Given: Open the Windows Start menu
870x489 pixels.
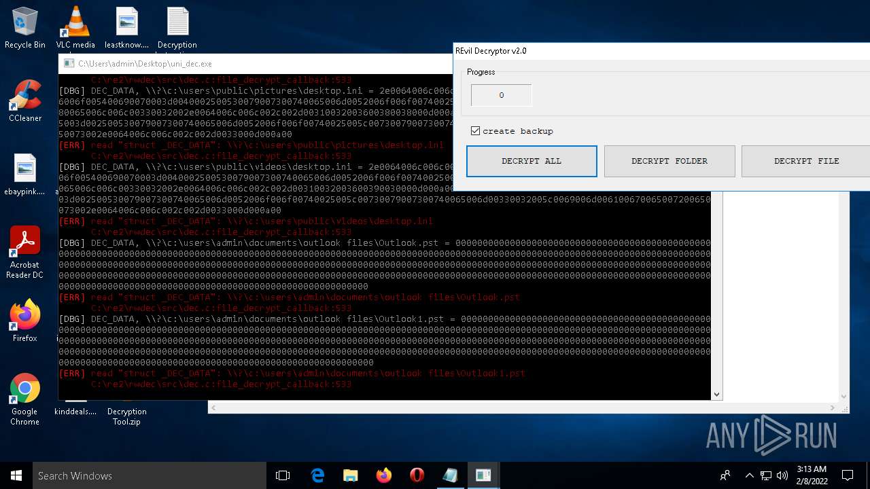Looking at the screenshot, I should pyautogui.click(x=16, y=475).
